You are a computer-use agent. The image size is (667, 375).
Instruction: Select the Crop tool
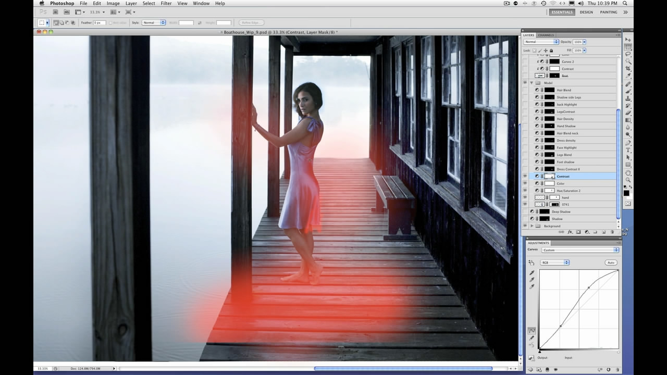click(628, 69)
